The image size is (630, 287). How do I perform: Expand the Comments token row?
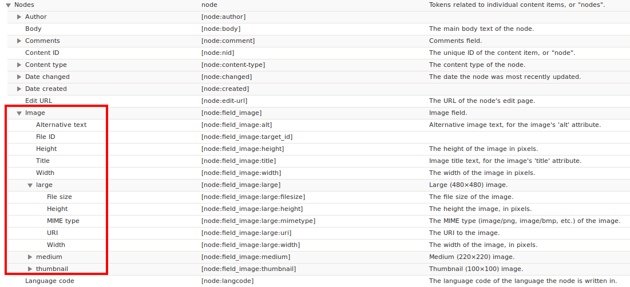tap(19, 41)
